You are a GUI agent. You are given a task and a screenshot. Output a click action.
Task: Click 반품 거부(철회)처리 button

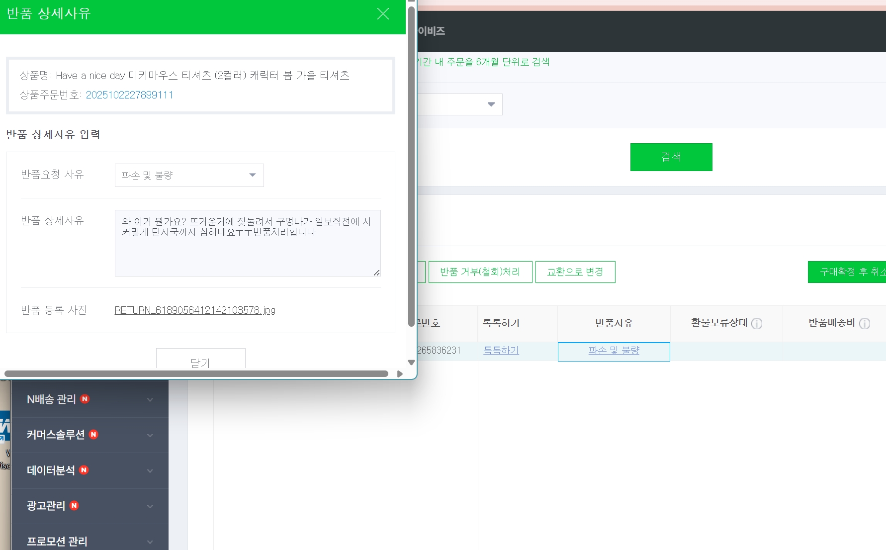click(480, 272)
